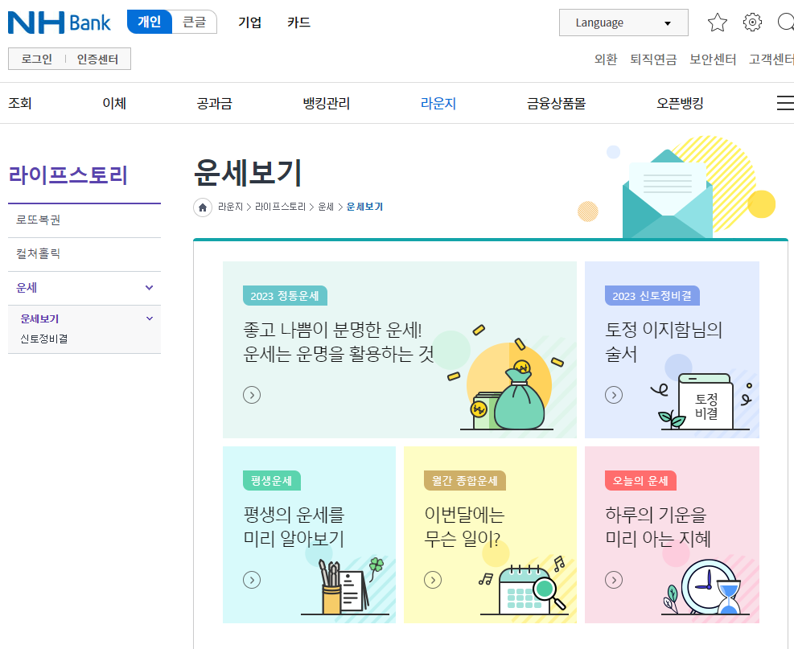
Task: Open the Language selection dropdown
Action: coord(623,22)
